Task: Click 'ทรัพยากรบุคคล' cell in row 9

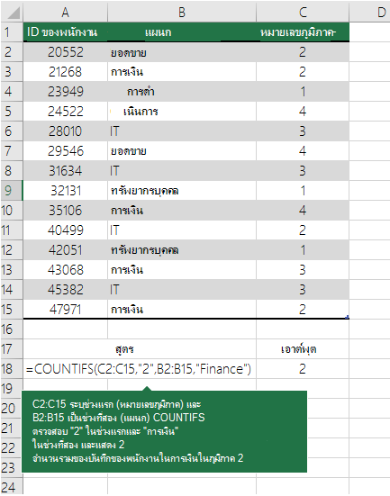Action: point(182,191)
